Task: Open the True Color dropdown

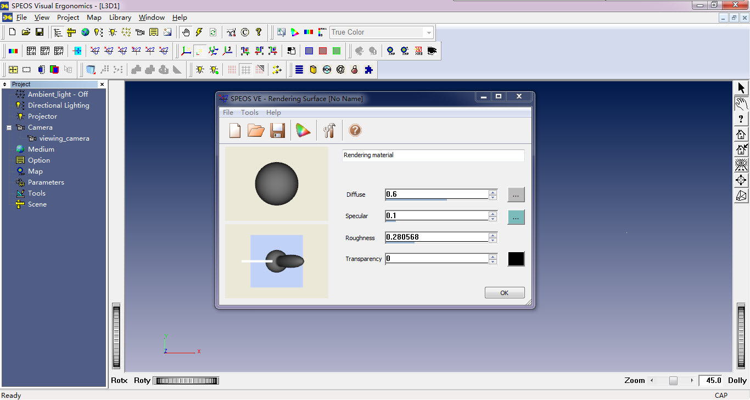Action: click(x=429, y=32)
